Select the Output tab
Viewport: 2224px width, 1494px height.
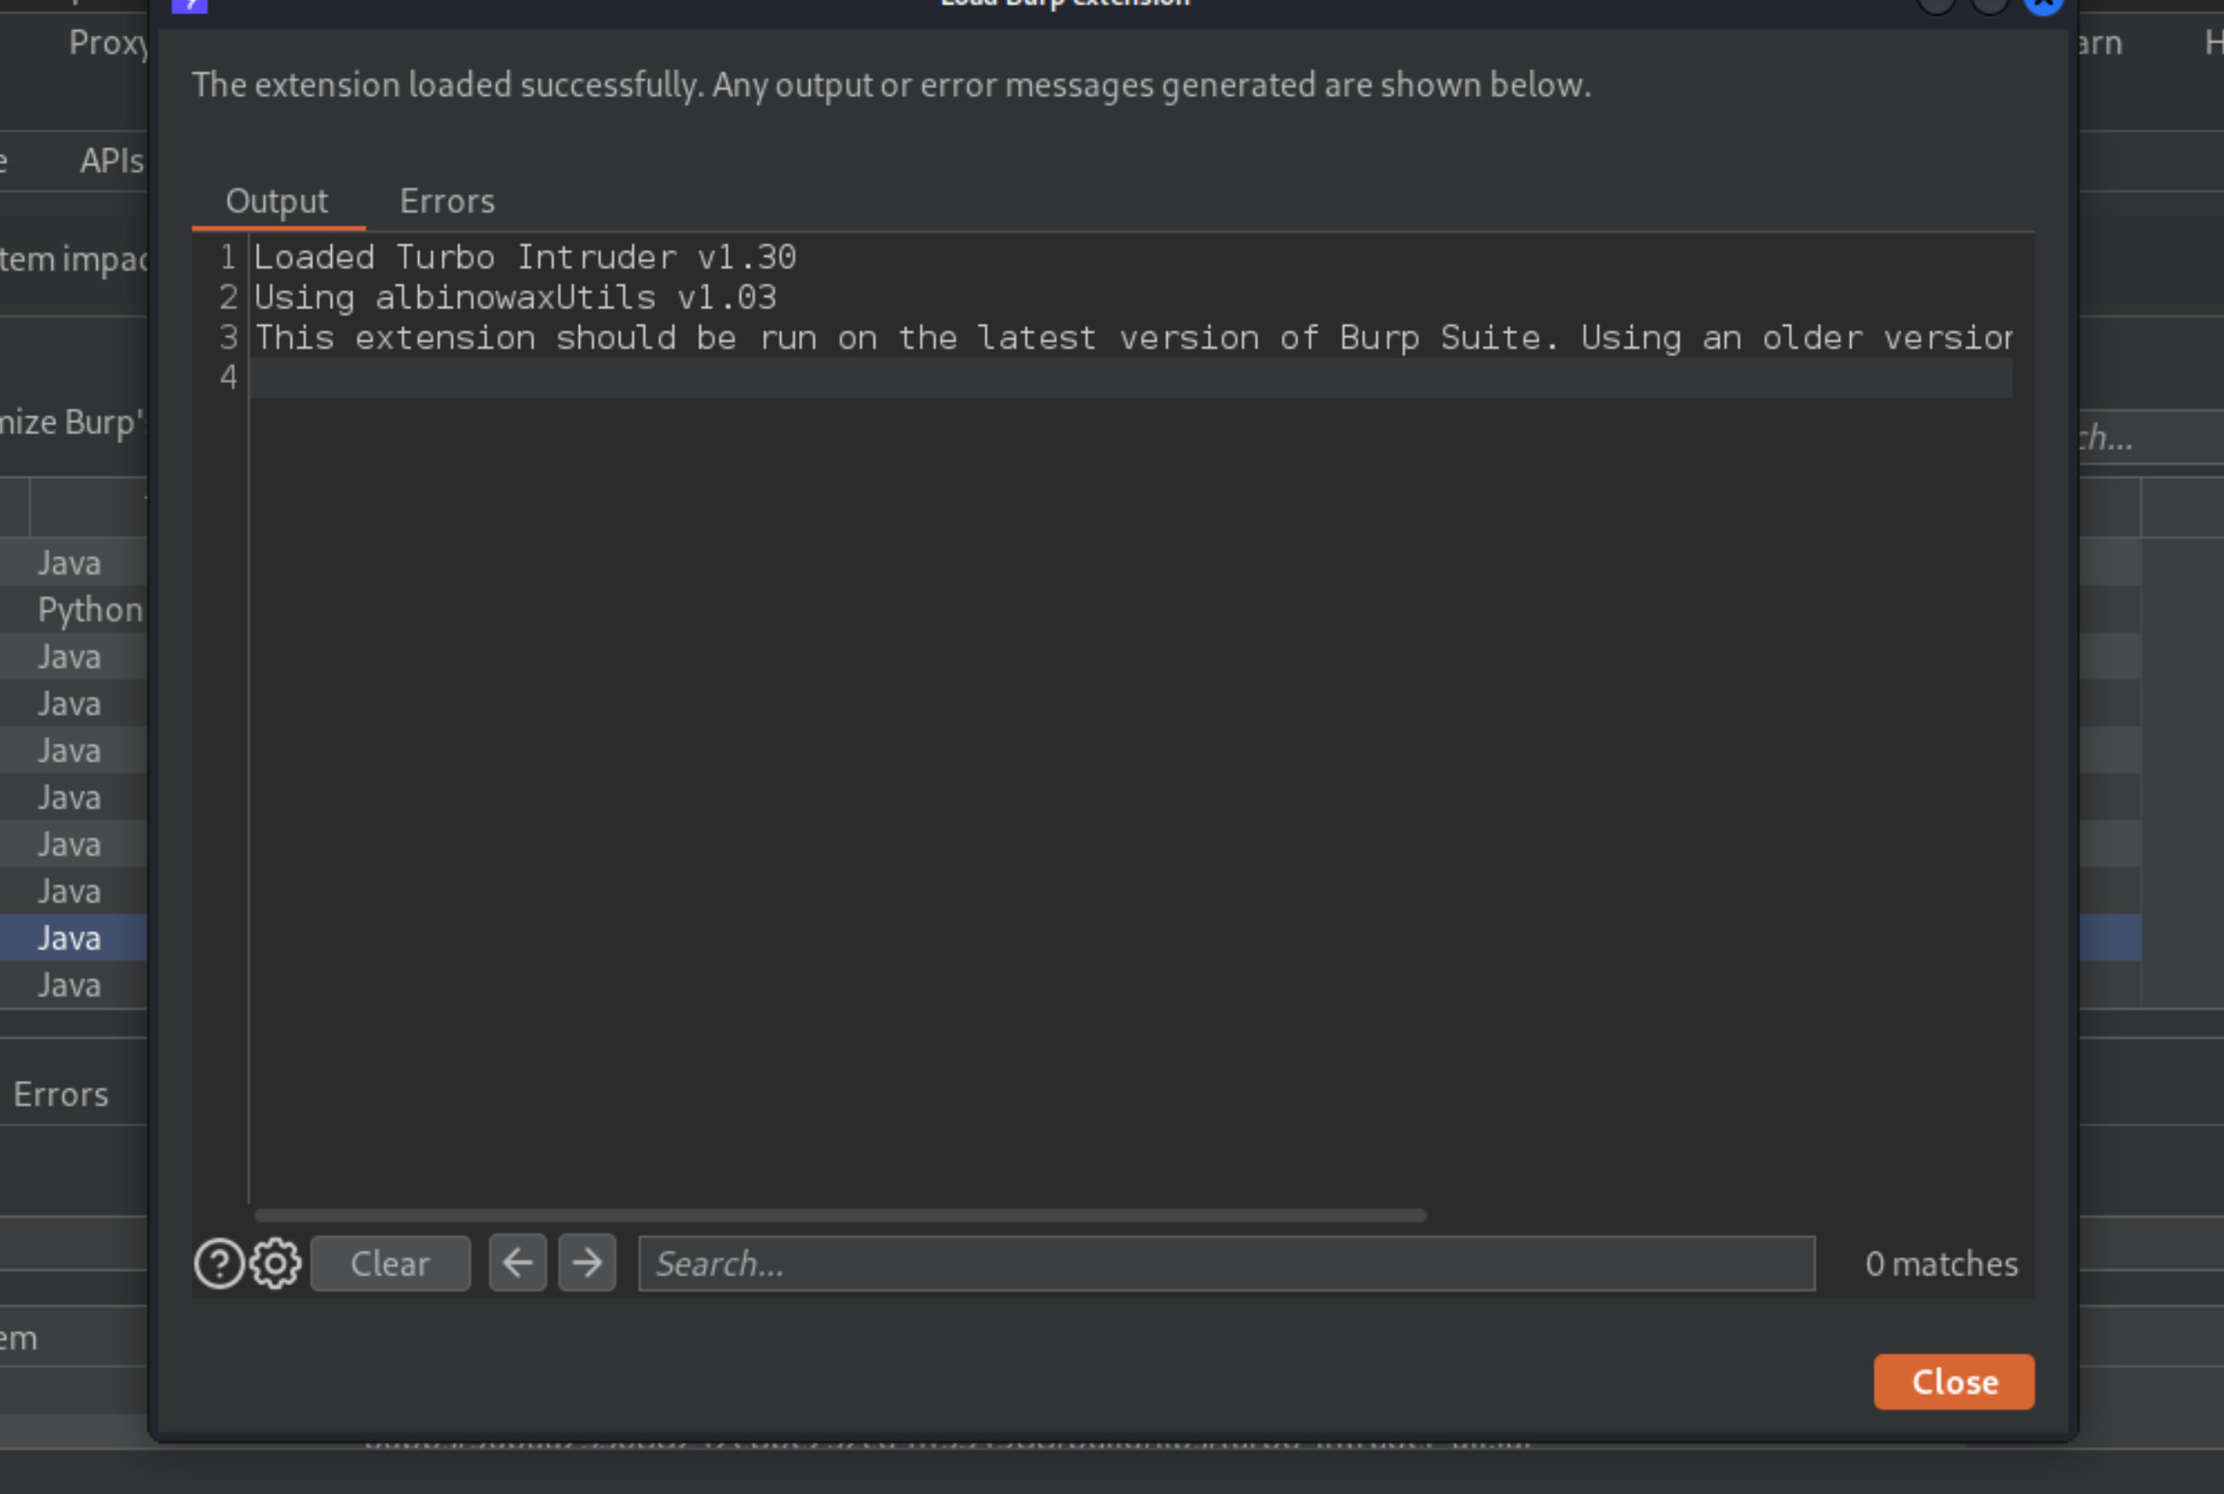[x=278, y=200]
